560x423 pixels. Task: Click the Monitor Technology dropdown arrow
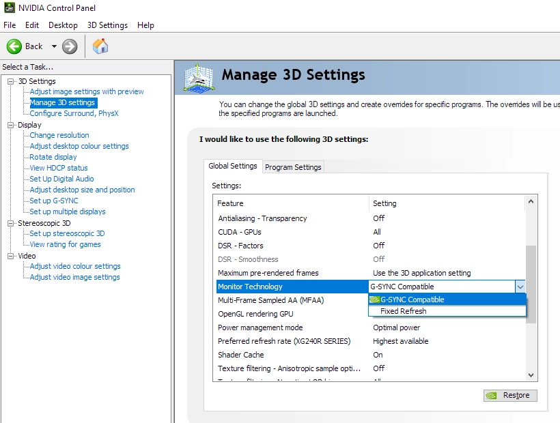point(520,287)
